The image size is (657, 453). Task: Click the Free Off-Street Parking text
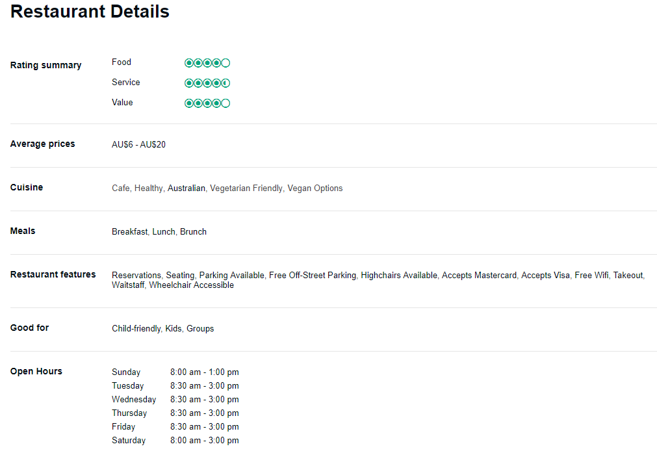[313, 276]
